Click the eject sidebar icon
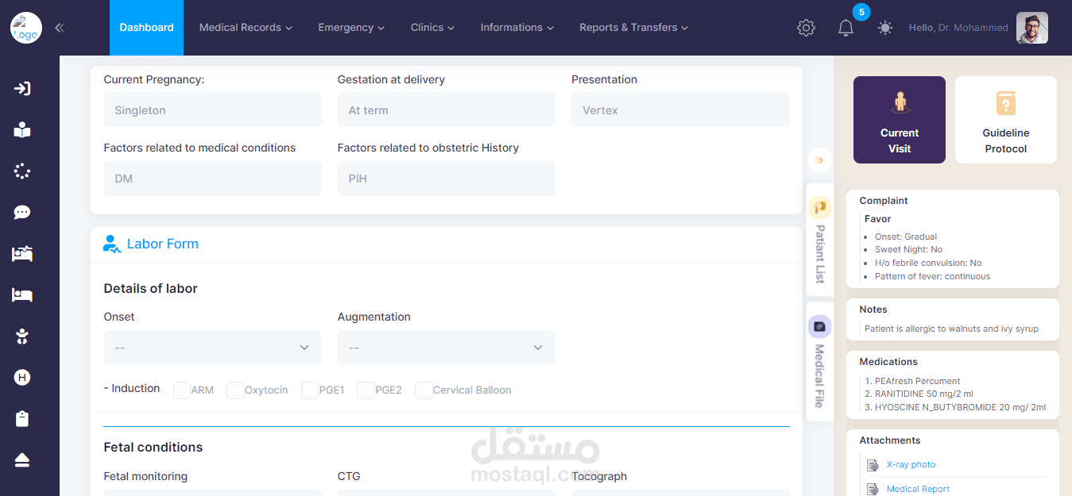1072x496 pixels. point(22,460)
